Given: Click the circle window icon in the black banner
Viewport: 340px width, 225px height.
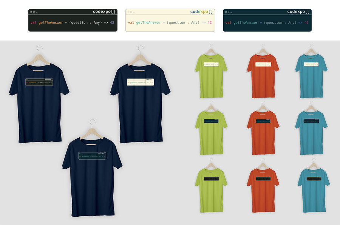Looking at the screenshot, I should coord(34,12).
